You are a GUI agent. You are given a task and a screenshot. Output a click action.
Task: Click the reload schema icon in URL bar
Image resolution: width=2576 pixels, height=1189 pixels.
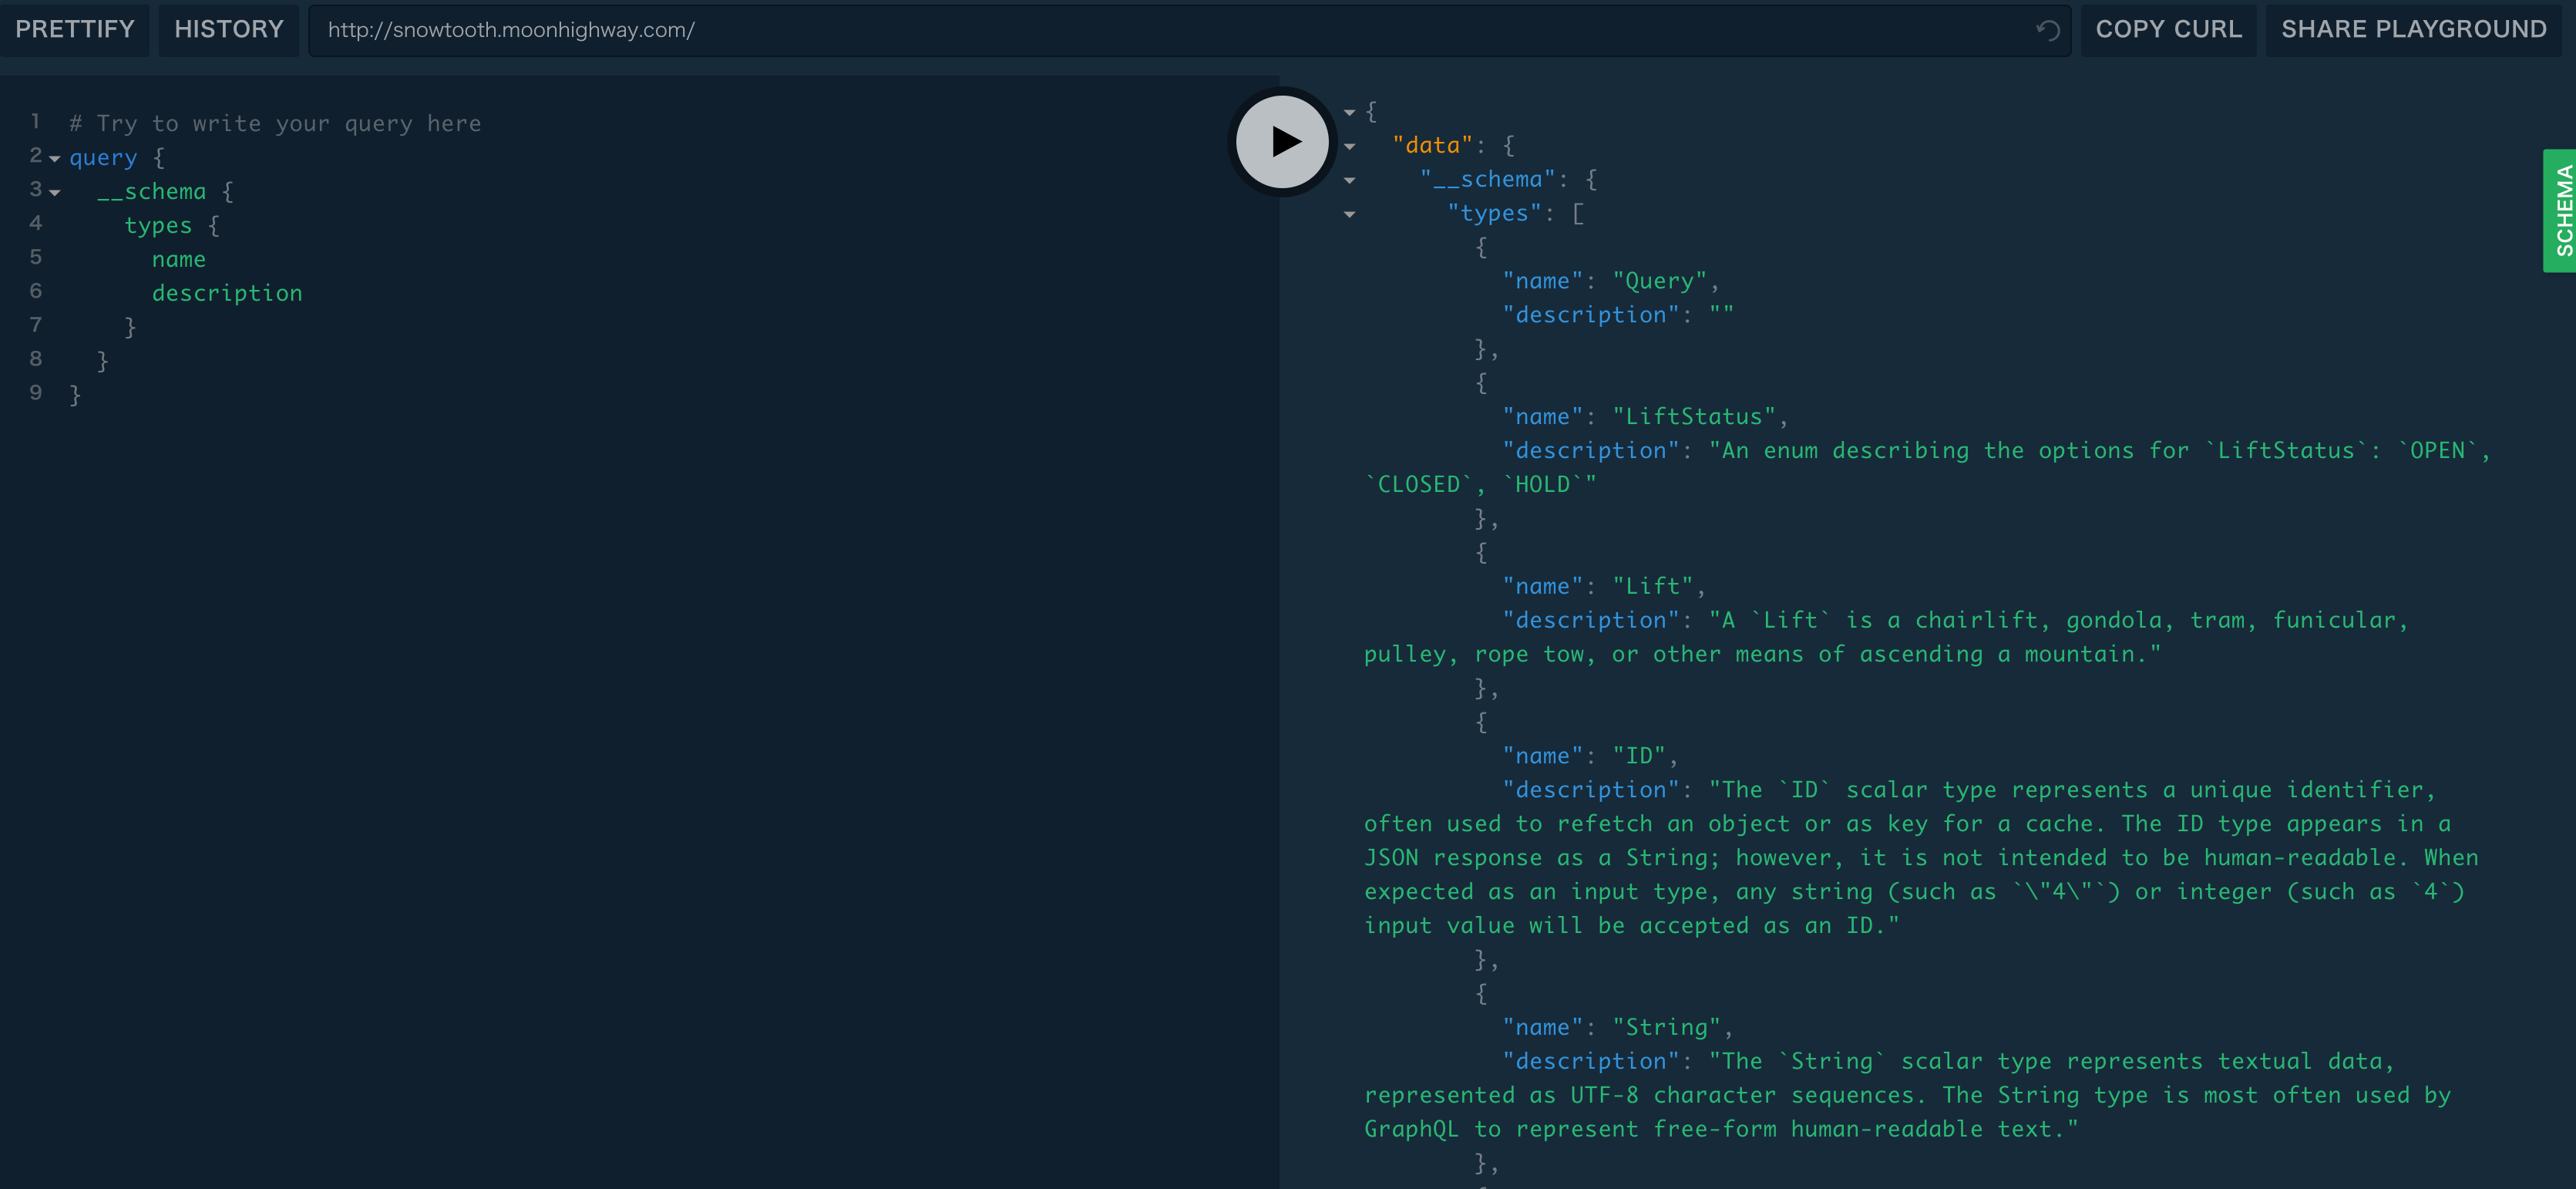[x=2047, y=30]
